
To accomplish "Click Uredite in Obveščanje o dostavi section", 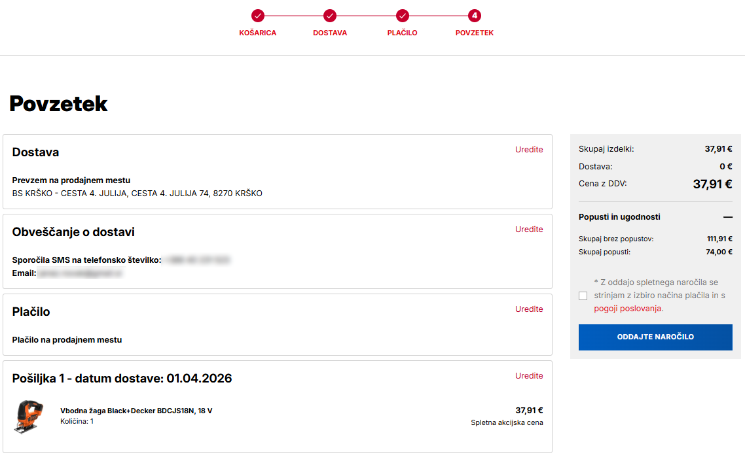I will tap(529, 229).
